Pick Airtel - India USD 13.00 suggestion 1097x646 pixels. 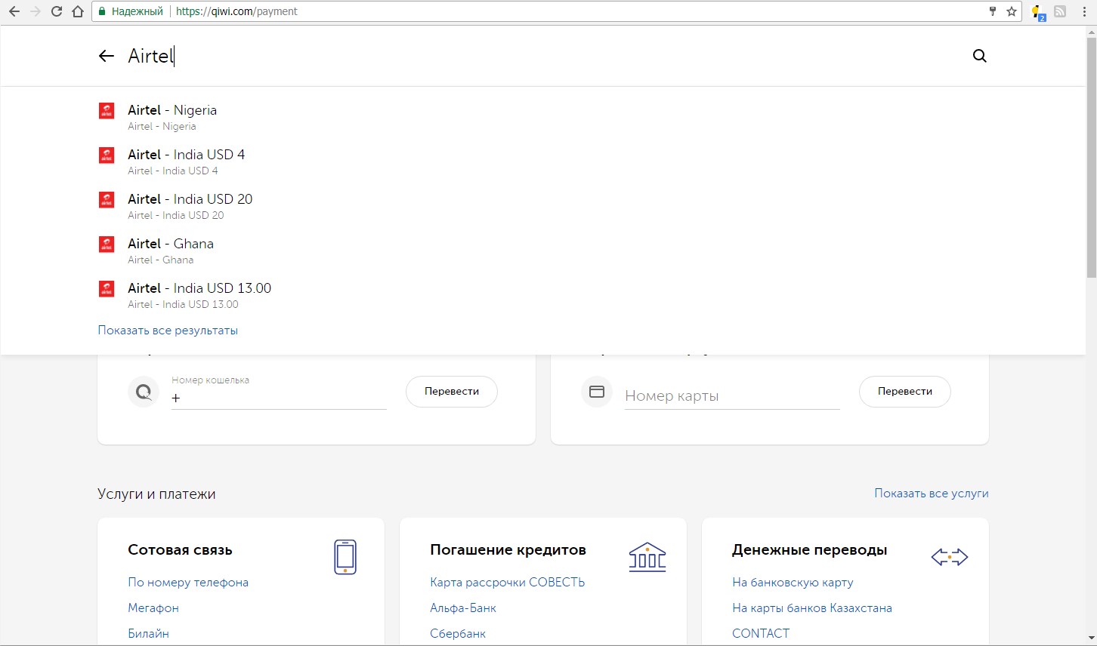(199, 288)
